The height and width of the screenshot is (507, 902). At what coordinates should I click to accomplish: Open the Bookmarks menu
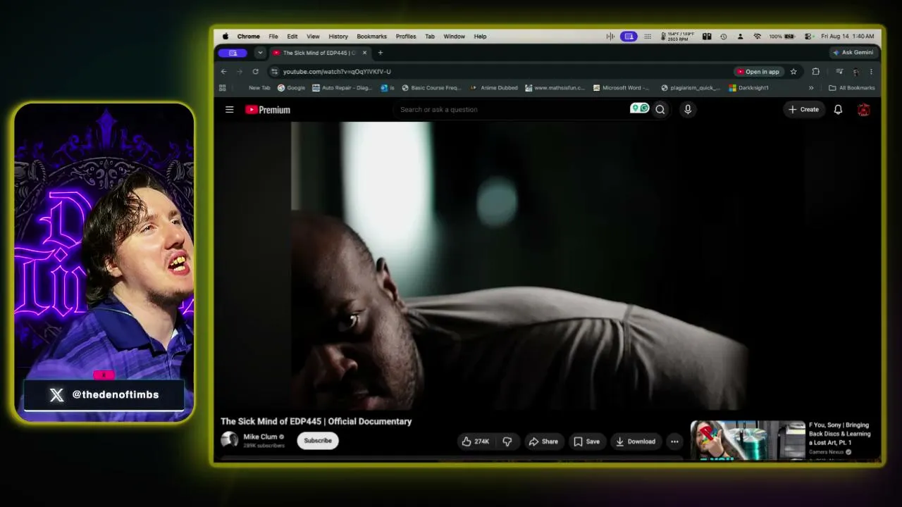[371, 37]
